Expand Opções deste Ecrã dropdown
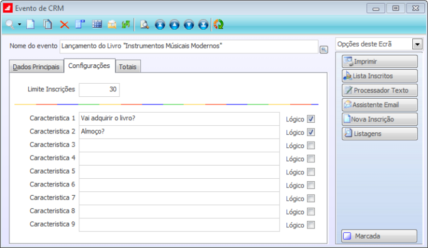 point(417,44)
